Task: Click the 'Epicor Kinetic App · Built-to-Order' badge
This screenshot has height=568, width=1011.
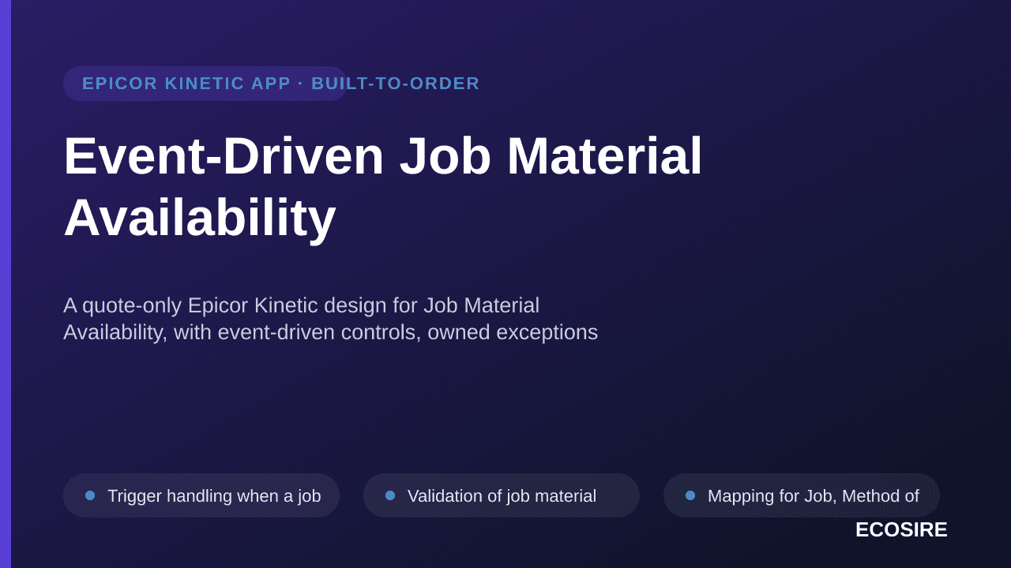Action: (x=205, y=84)
